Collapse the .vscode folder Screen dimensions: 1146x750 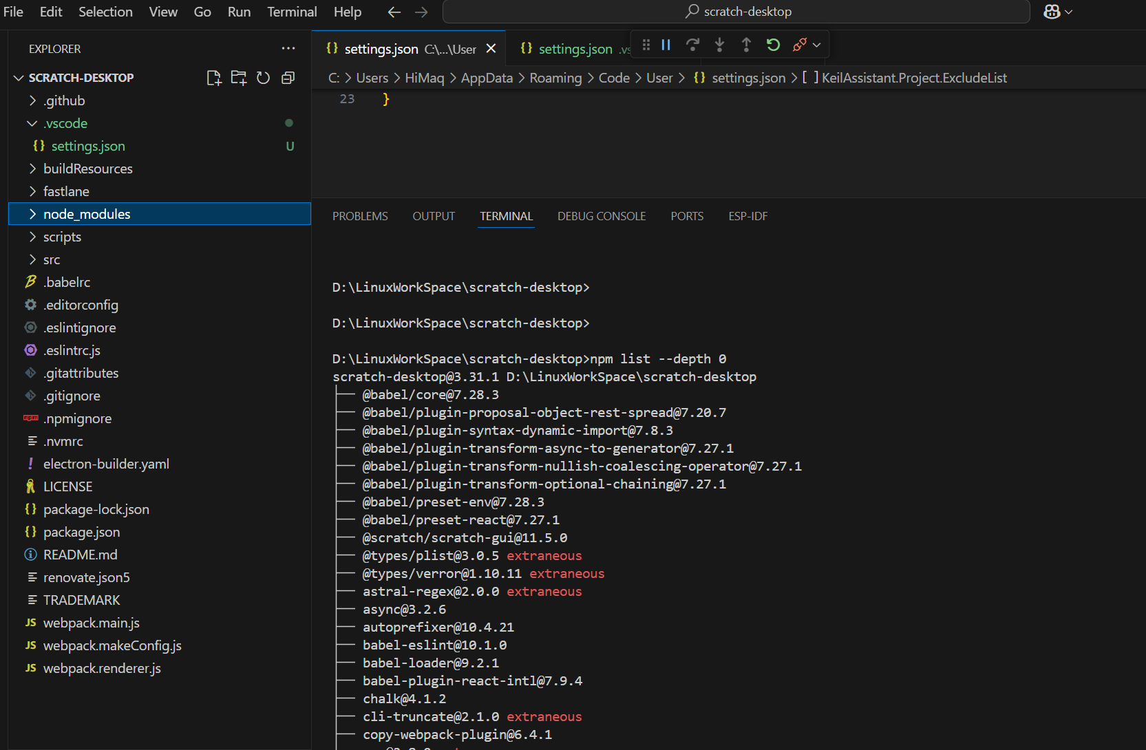(x=160, y=123)
